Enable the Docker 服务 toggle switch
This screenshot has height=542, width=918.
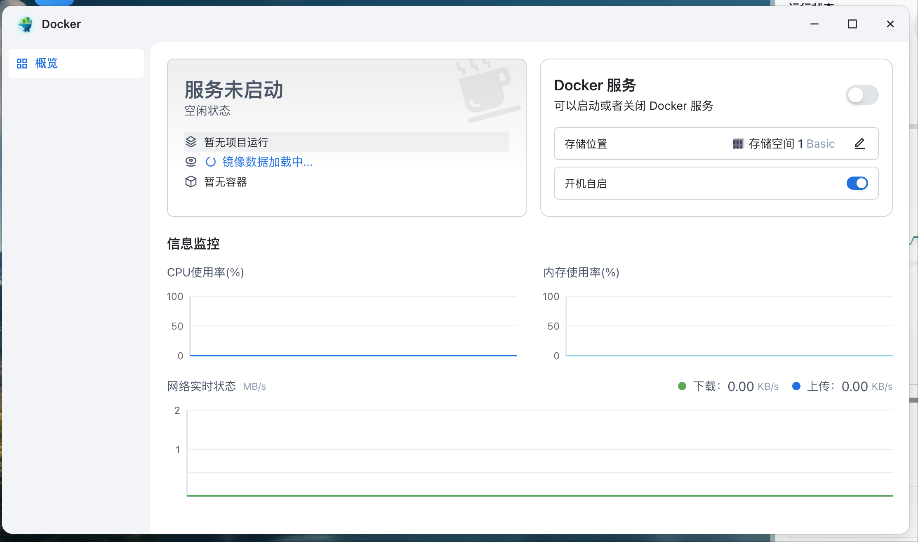click(862, 95)
